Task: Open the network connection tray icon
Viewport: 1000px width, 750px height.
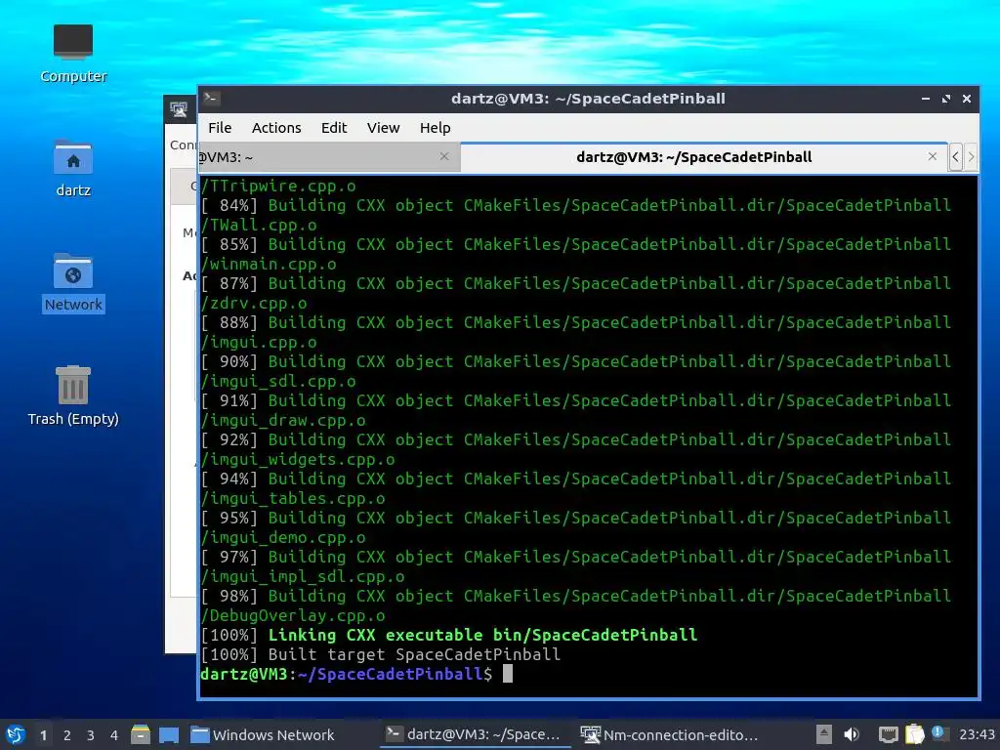Action: 889,734
